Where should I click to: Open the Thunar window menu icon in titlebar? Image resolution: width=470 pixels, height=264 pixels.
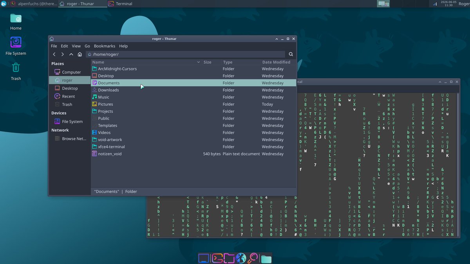pos(52,39)
